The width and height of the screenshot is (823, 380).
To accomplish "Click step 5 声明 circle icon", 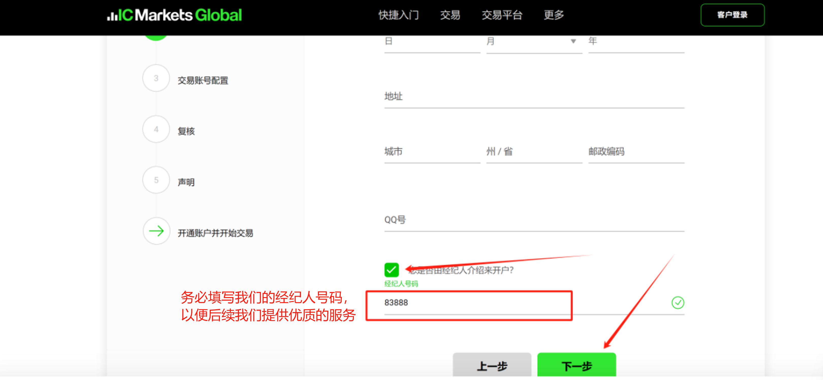I will point(156,180).
